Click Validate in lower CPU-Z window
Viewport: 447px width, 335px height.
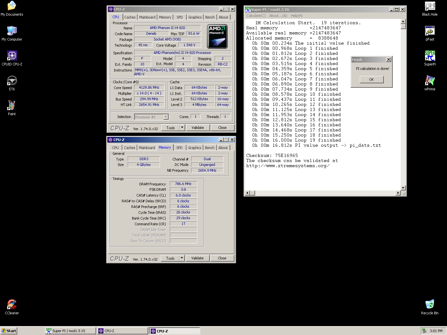[x=197, y=258]
